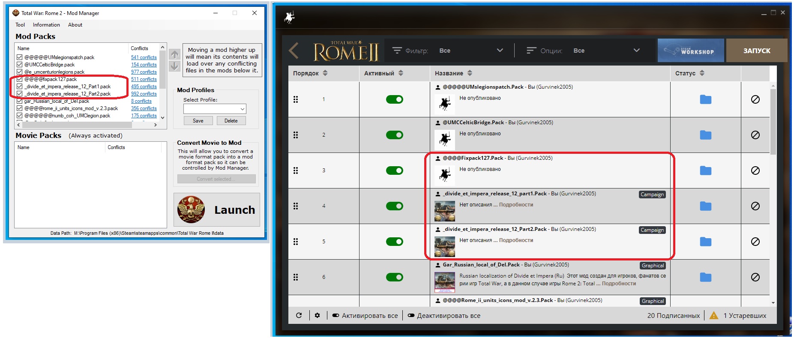Open the Tool menu
Screen dimensions: 794x338
20,25
